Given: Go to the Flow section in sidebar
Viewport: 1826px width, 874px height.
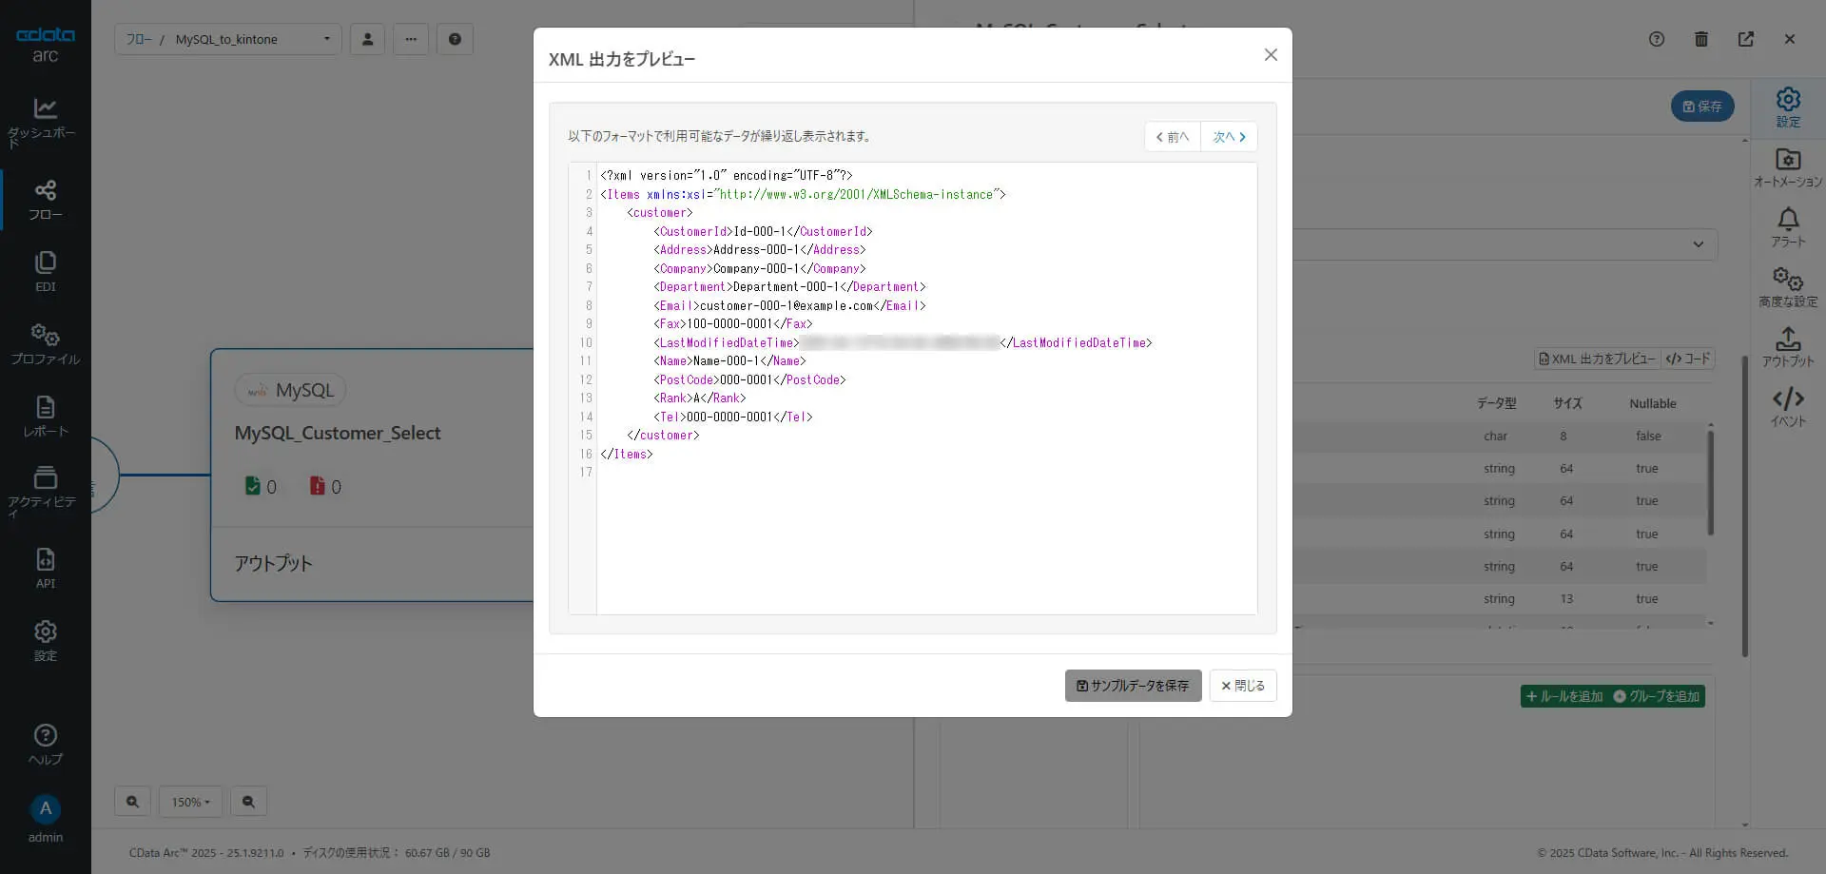Looking at the screenshot, I should 45,200.
